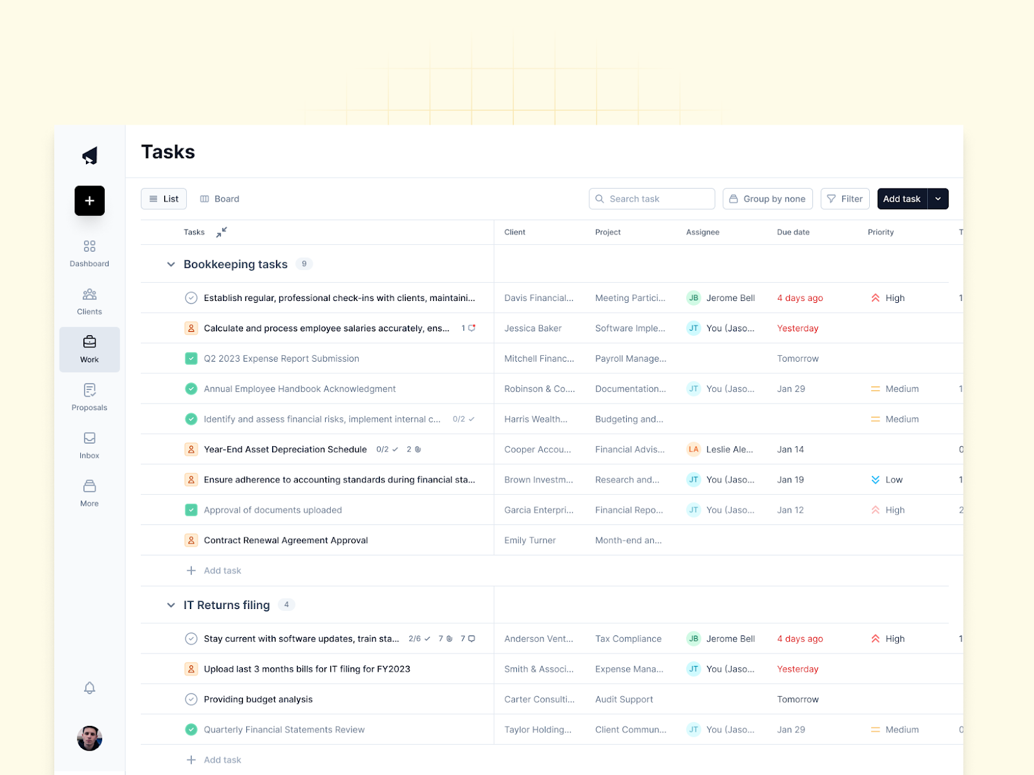
Task: Open notifications via the bell icon
Action: [x=89, y=688]
